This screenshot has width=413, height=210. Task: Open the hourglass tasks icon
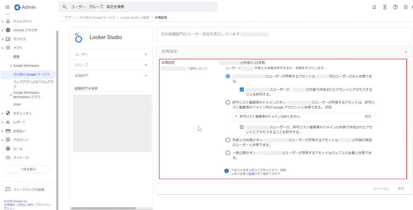[385, 7]
